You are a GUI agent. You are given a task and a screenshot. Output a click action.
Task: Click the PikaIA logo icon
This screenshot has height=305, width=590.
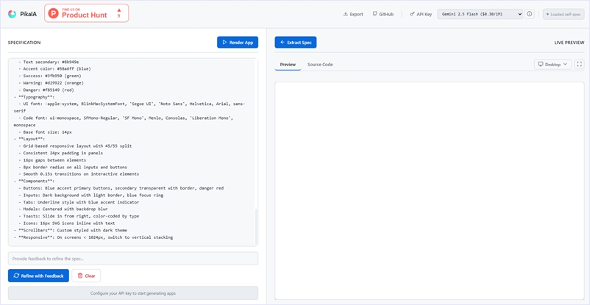click(13, 14)
